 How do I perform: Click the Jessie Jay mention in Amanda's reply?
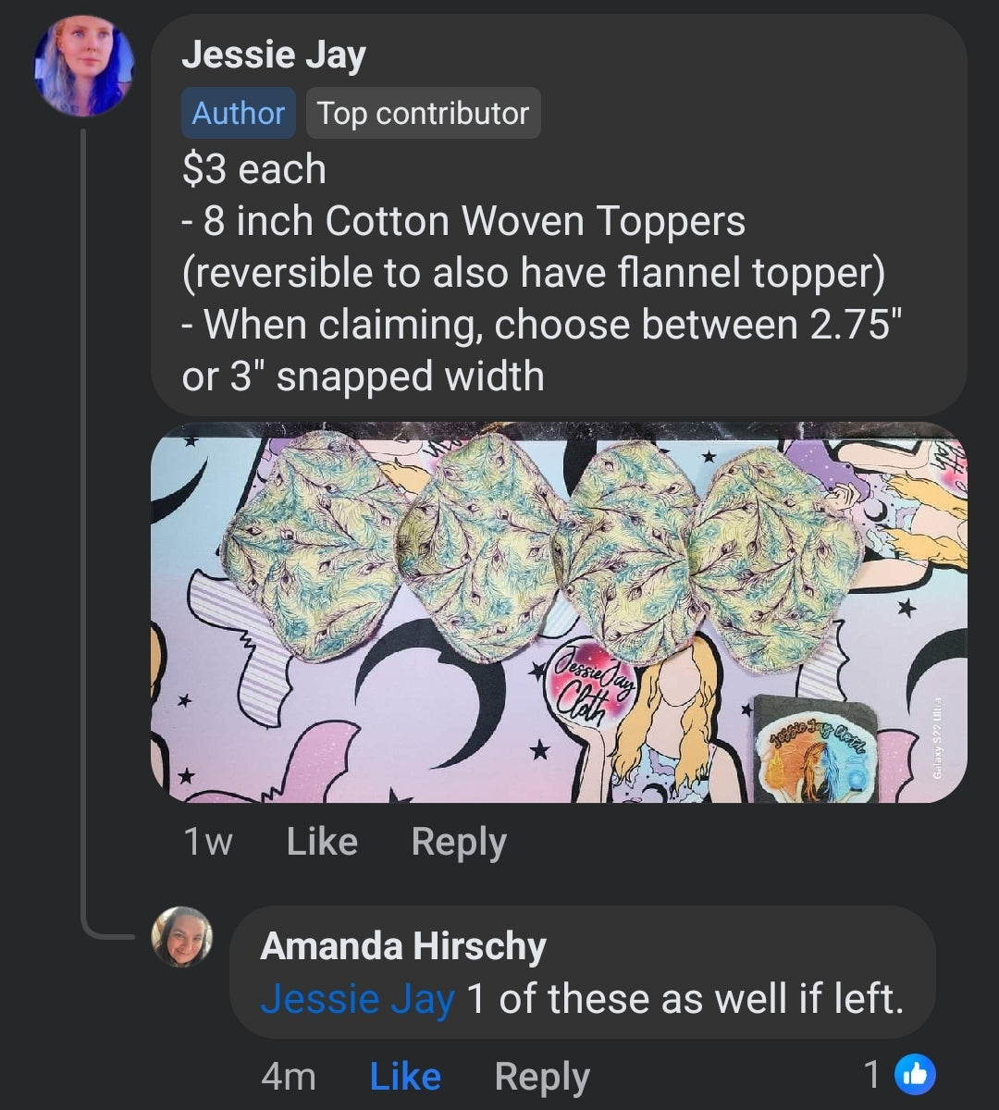click(357, 999)
